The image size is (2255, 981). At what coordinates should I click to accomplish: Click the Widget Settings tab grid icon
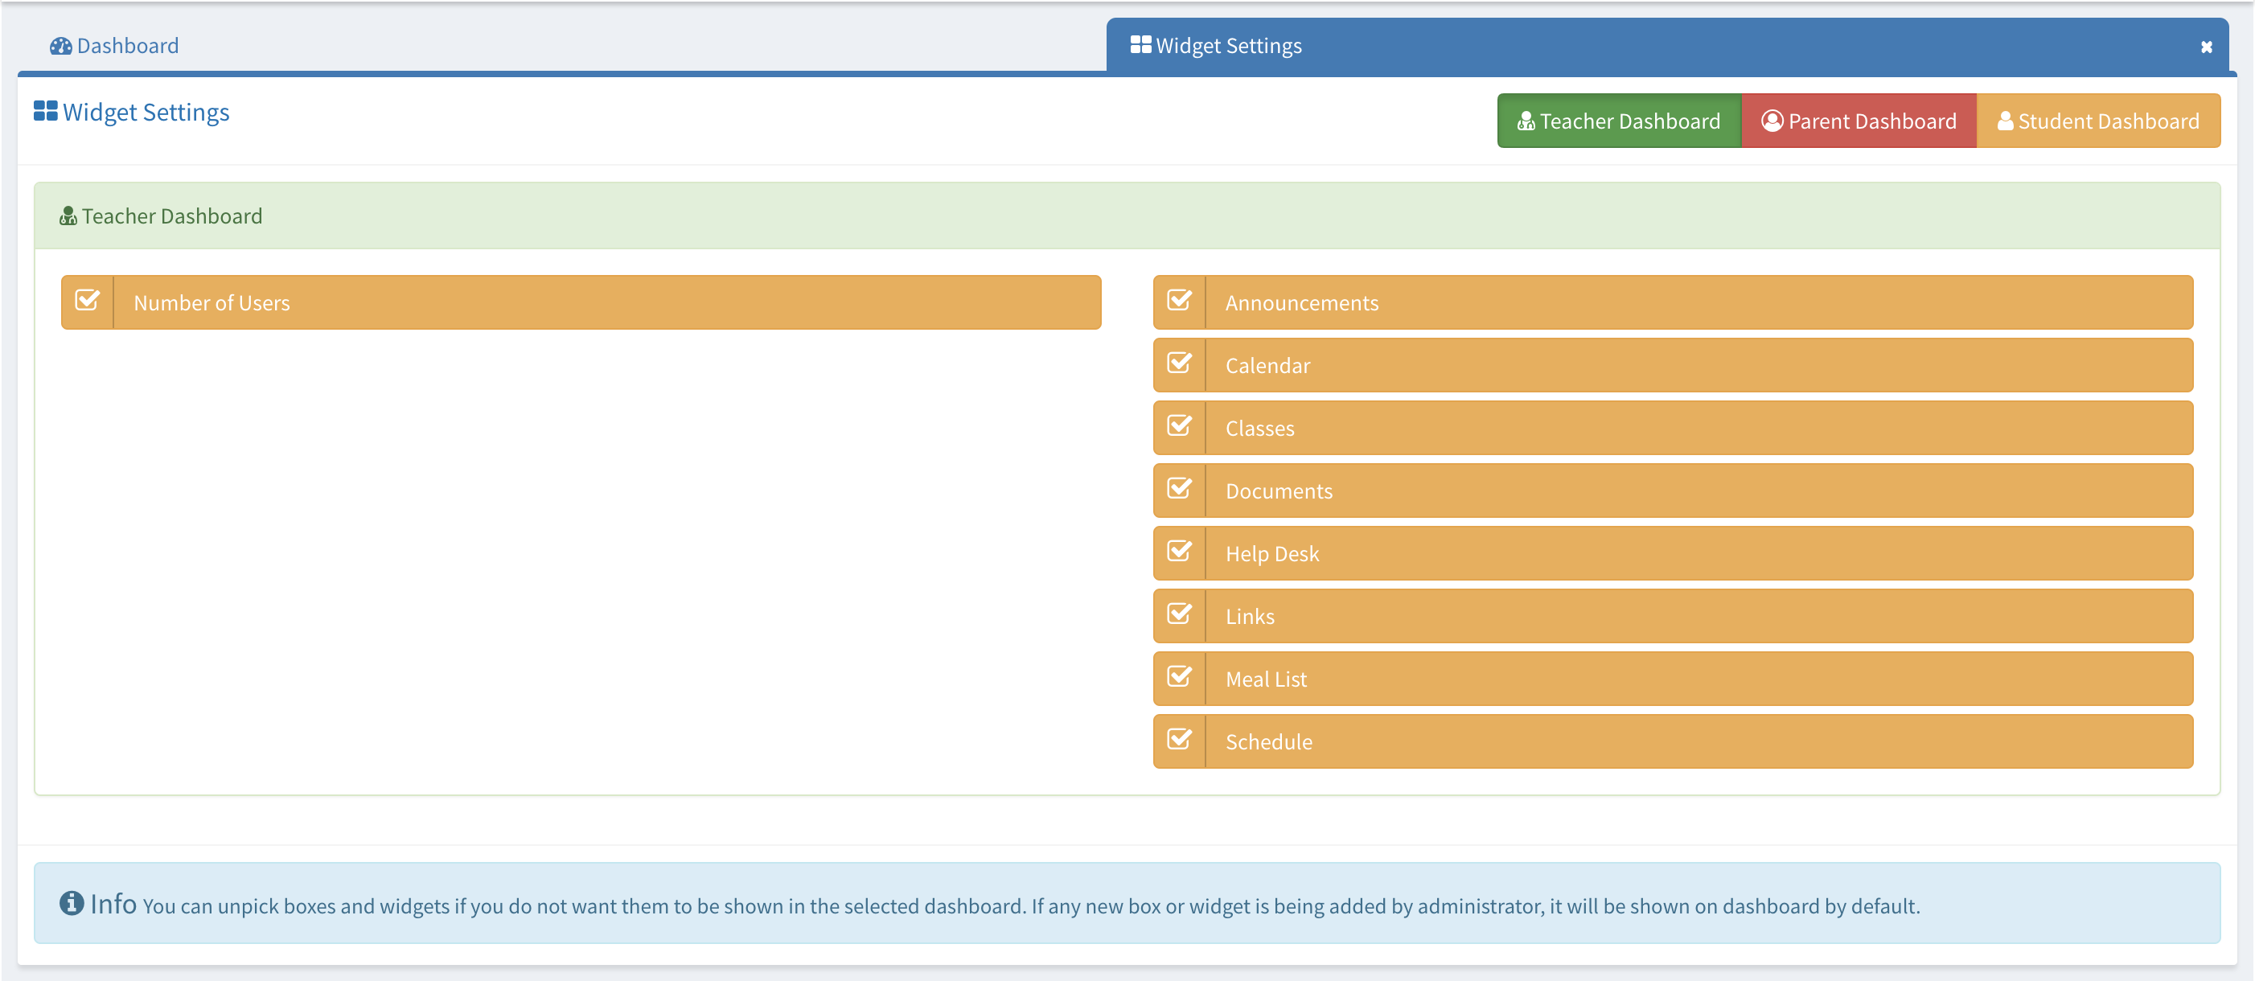[x=1140, y=45]
